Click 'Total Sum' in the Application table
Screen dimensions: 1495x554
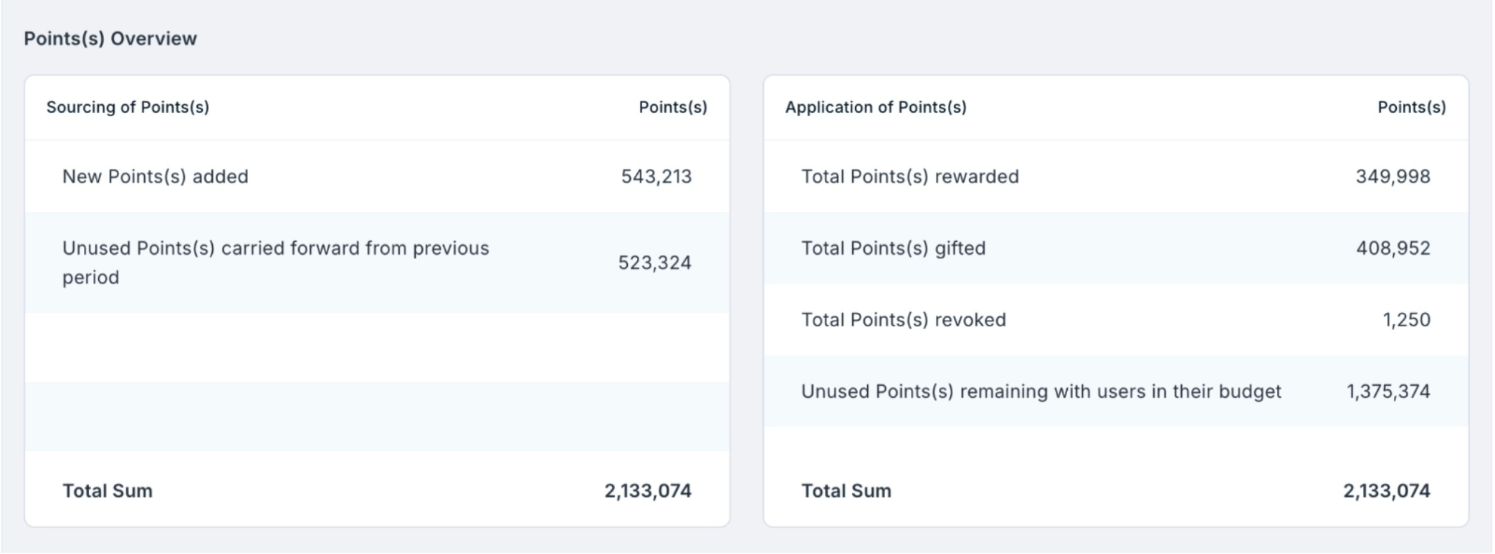[846, 491]
